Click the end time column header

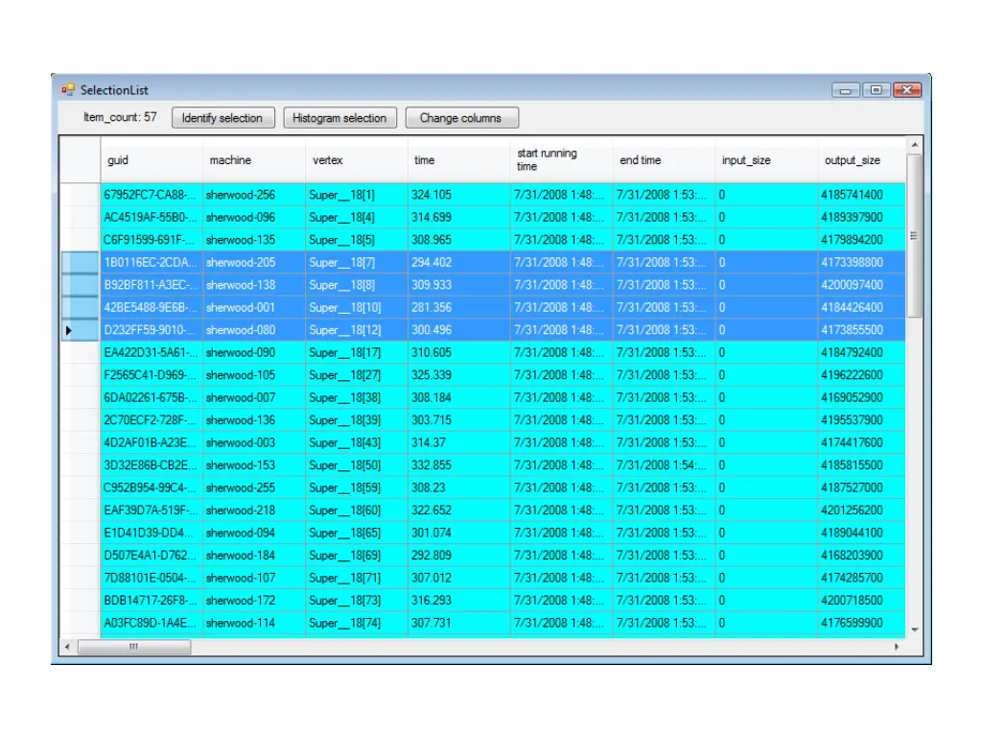665,160
